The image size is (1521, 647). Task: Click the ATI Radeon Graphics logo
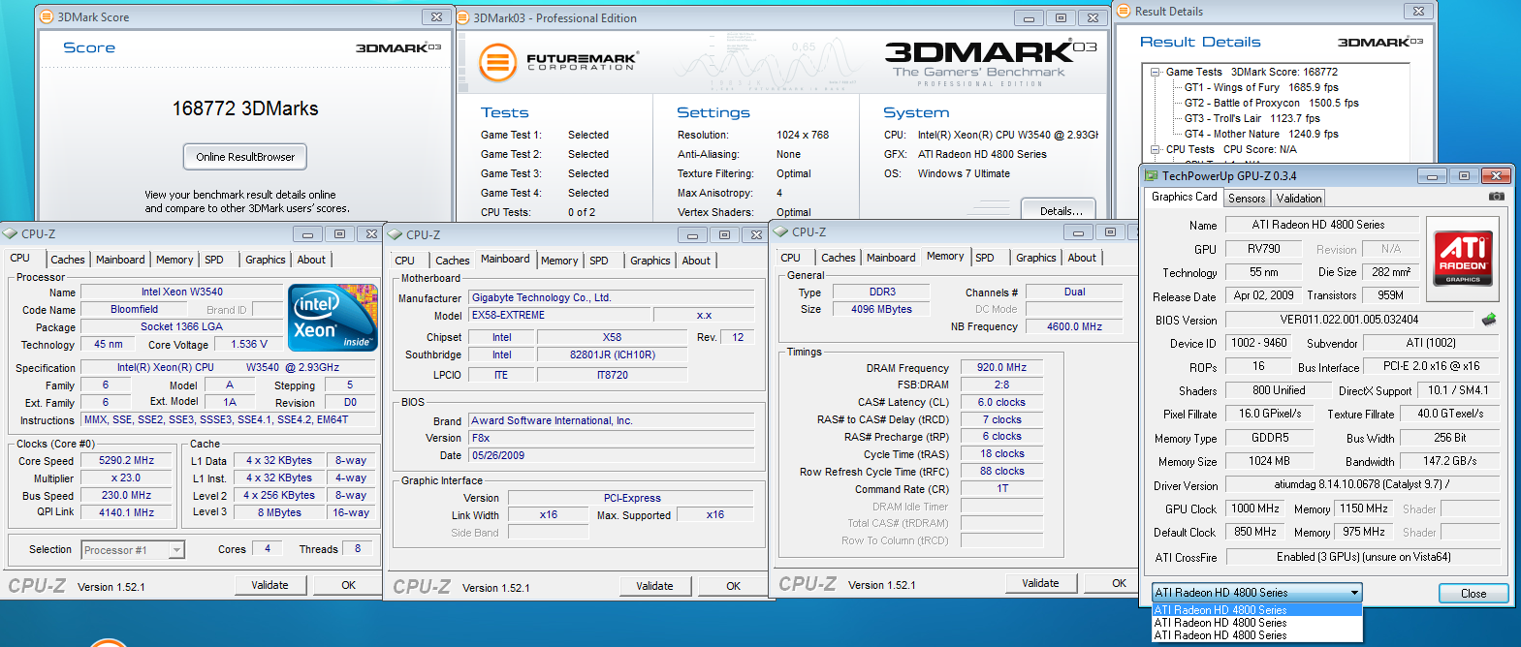click(1463, 259)
